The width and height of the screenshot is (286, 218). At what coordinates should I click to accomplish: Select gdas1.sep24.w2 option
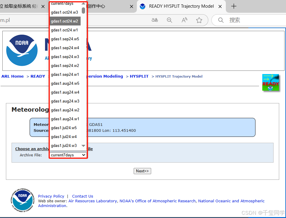[65, 66]
